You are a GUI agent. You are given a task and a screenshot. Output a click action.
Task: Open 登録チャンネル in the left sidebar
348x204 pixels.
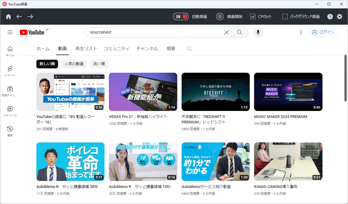click(10, 91)
